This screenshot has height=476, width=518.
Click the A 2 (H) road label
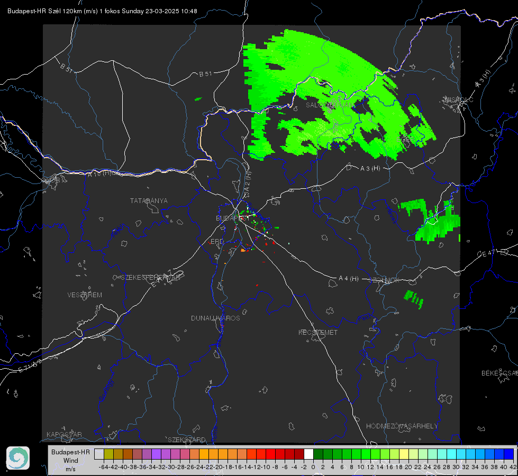[x=248, y=182]
